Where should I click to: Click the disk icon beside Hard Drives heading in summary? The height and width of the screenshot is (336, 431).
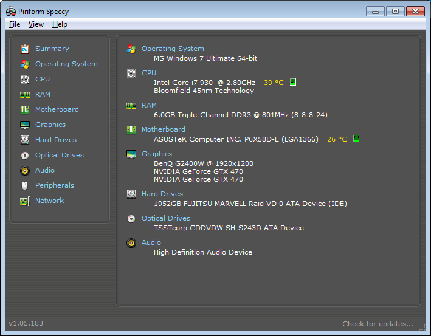[x=131, y=194]
